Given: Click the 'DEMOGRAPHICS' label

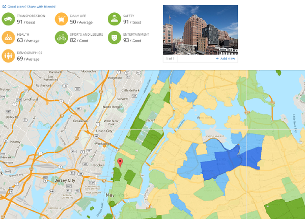Looking at the screenshot, I should pos(30,52).
